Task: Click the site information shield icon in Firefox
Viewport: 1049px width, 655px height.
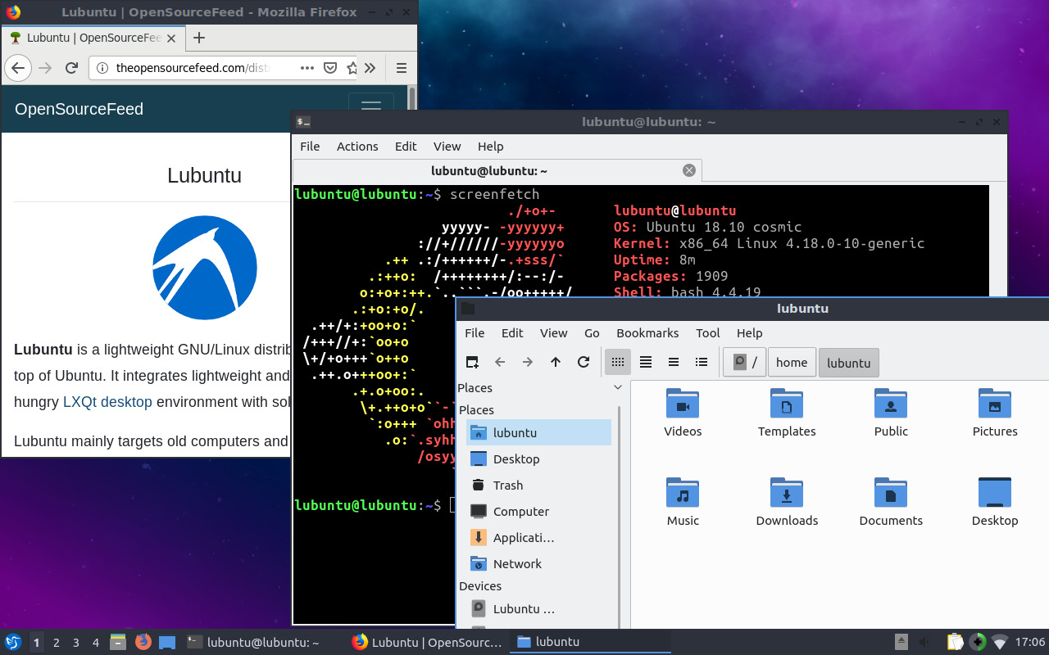Action: tap(330, 68)
